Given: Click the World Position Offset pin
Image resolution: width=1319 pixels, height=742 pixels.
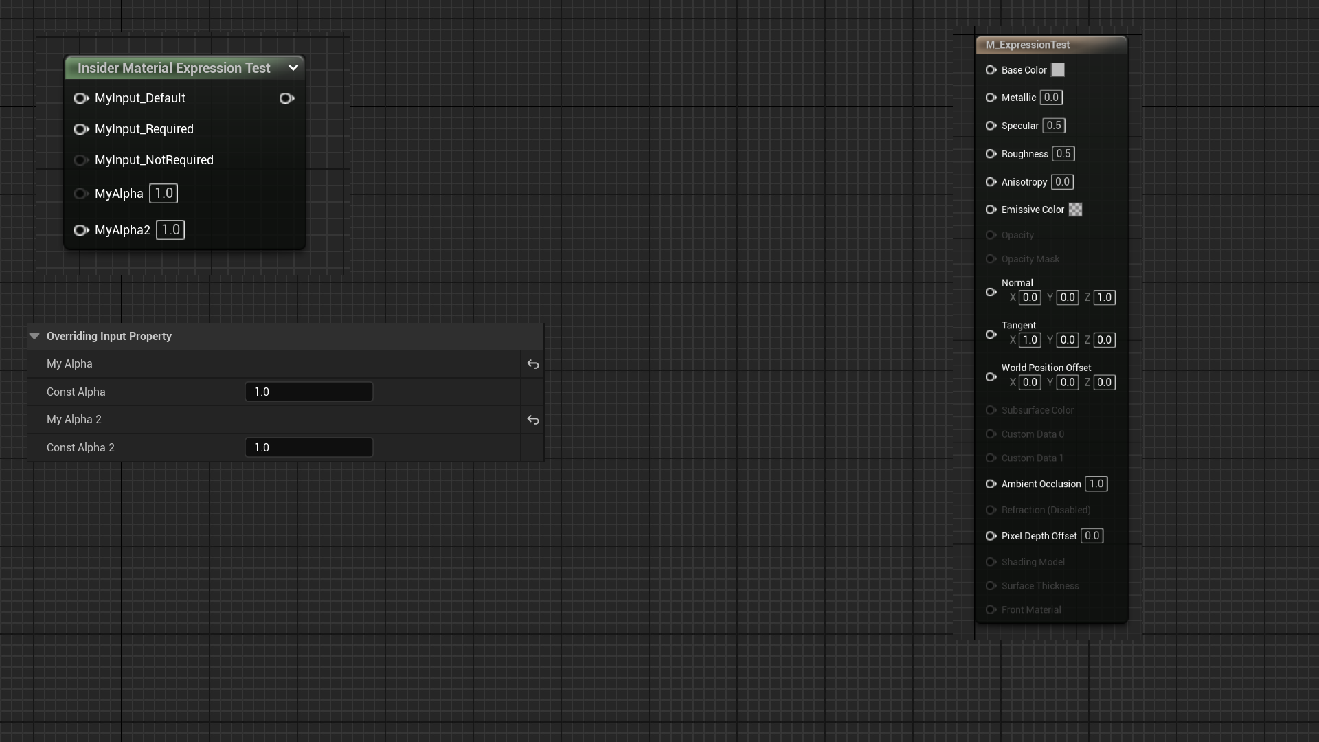Looking at the screenshot, I should tap(991, 376).
